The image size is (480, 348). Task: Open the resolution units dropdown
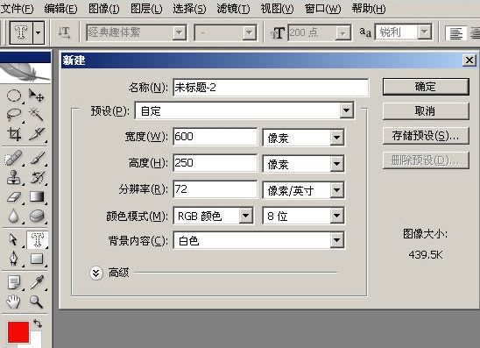tap(336, 190)
